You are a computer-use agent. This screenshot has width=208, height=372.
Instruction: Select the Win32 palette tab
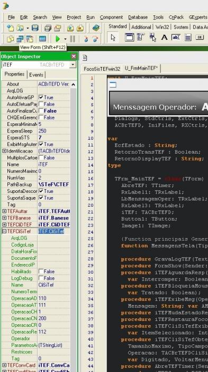(x=162, y=27)
